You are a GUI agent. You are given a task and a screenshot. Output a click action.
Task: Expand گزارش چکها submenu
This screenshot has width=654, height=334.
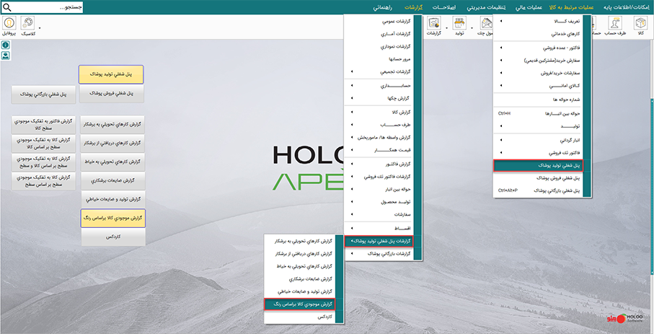click(379, 99)
